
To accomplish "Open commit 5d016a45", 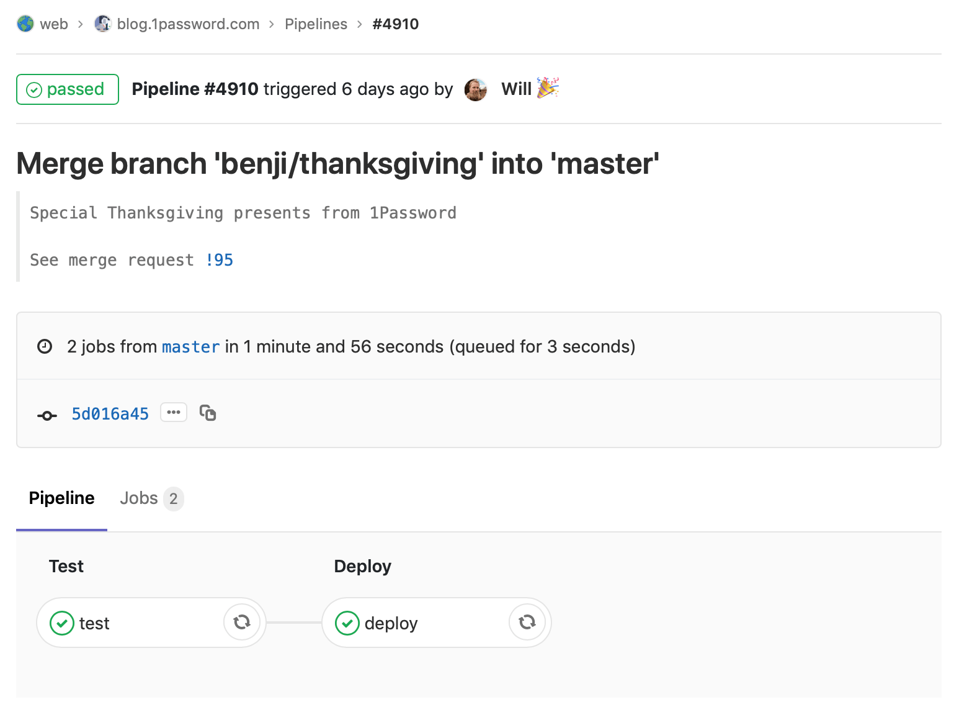I will (110, 413).
